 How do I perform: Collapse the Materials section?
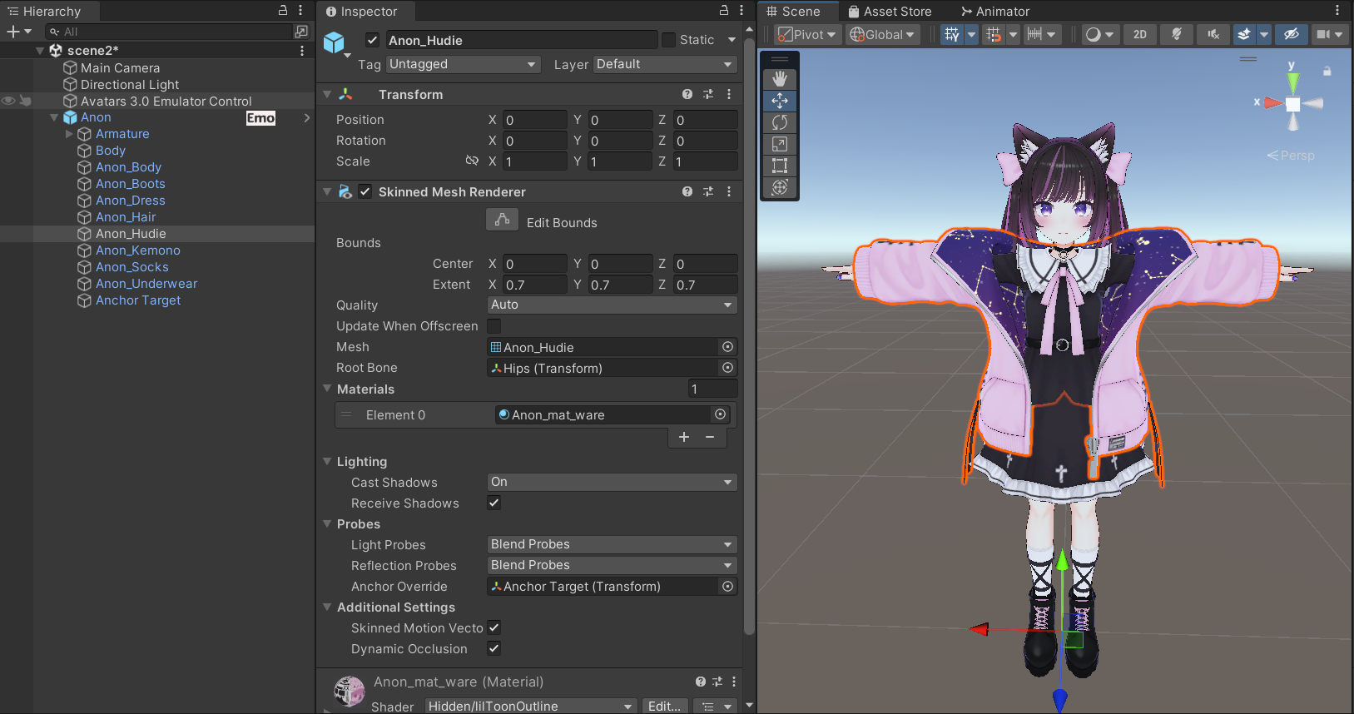point(327,389)
